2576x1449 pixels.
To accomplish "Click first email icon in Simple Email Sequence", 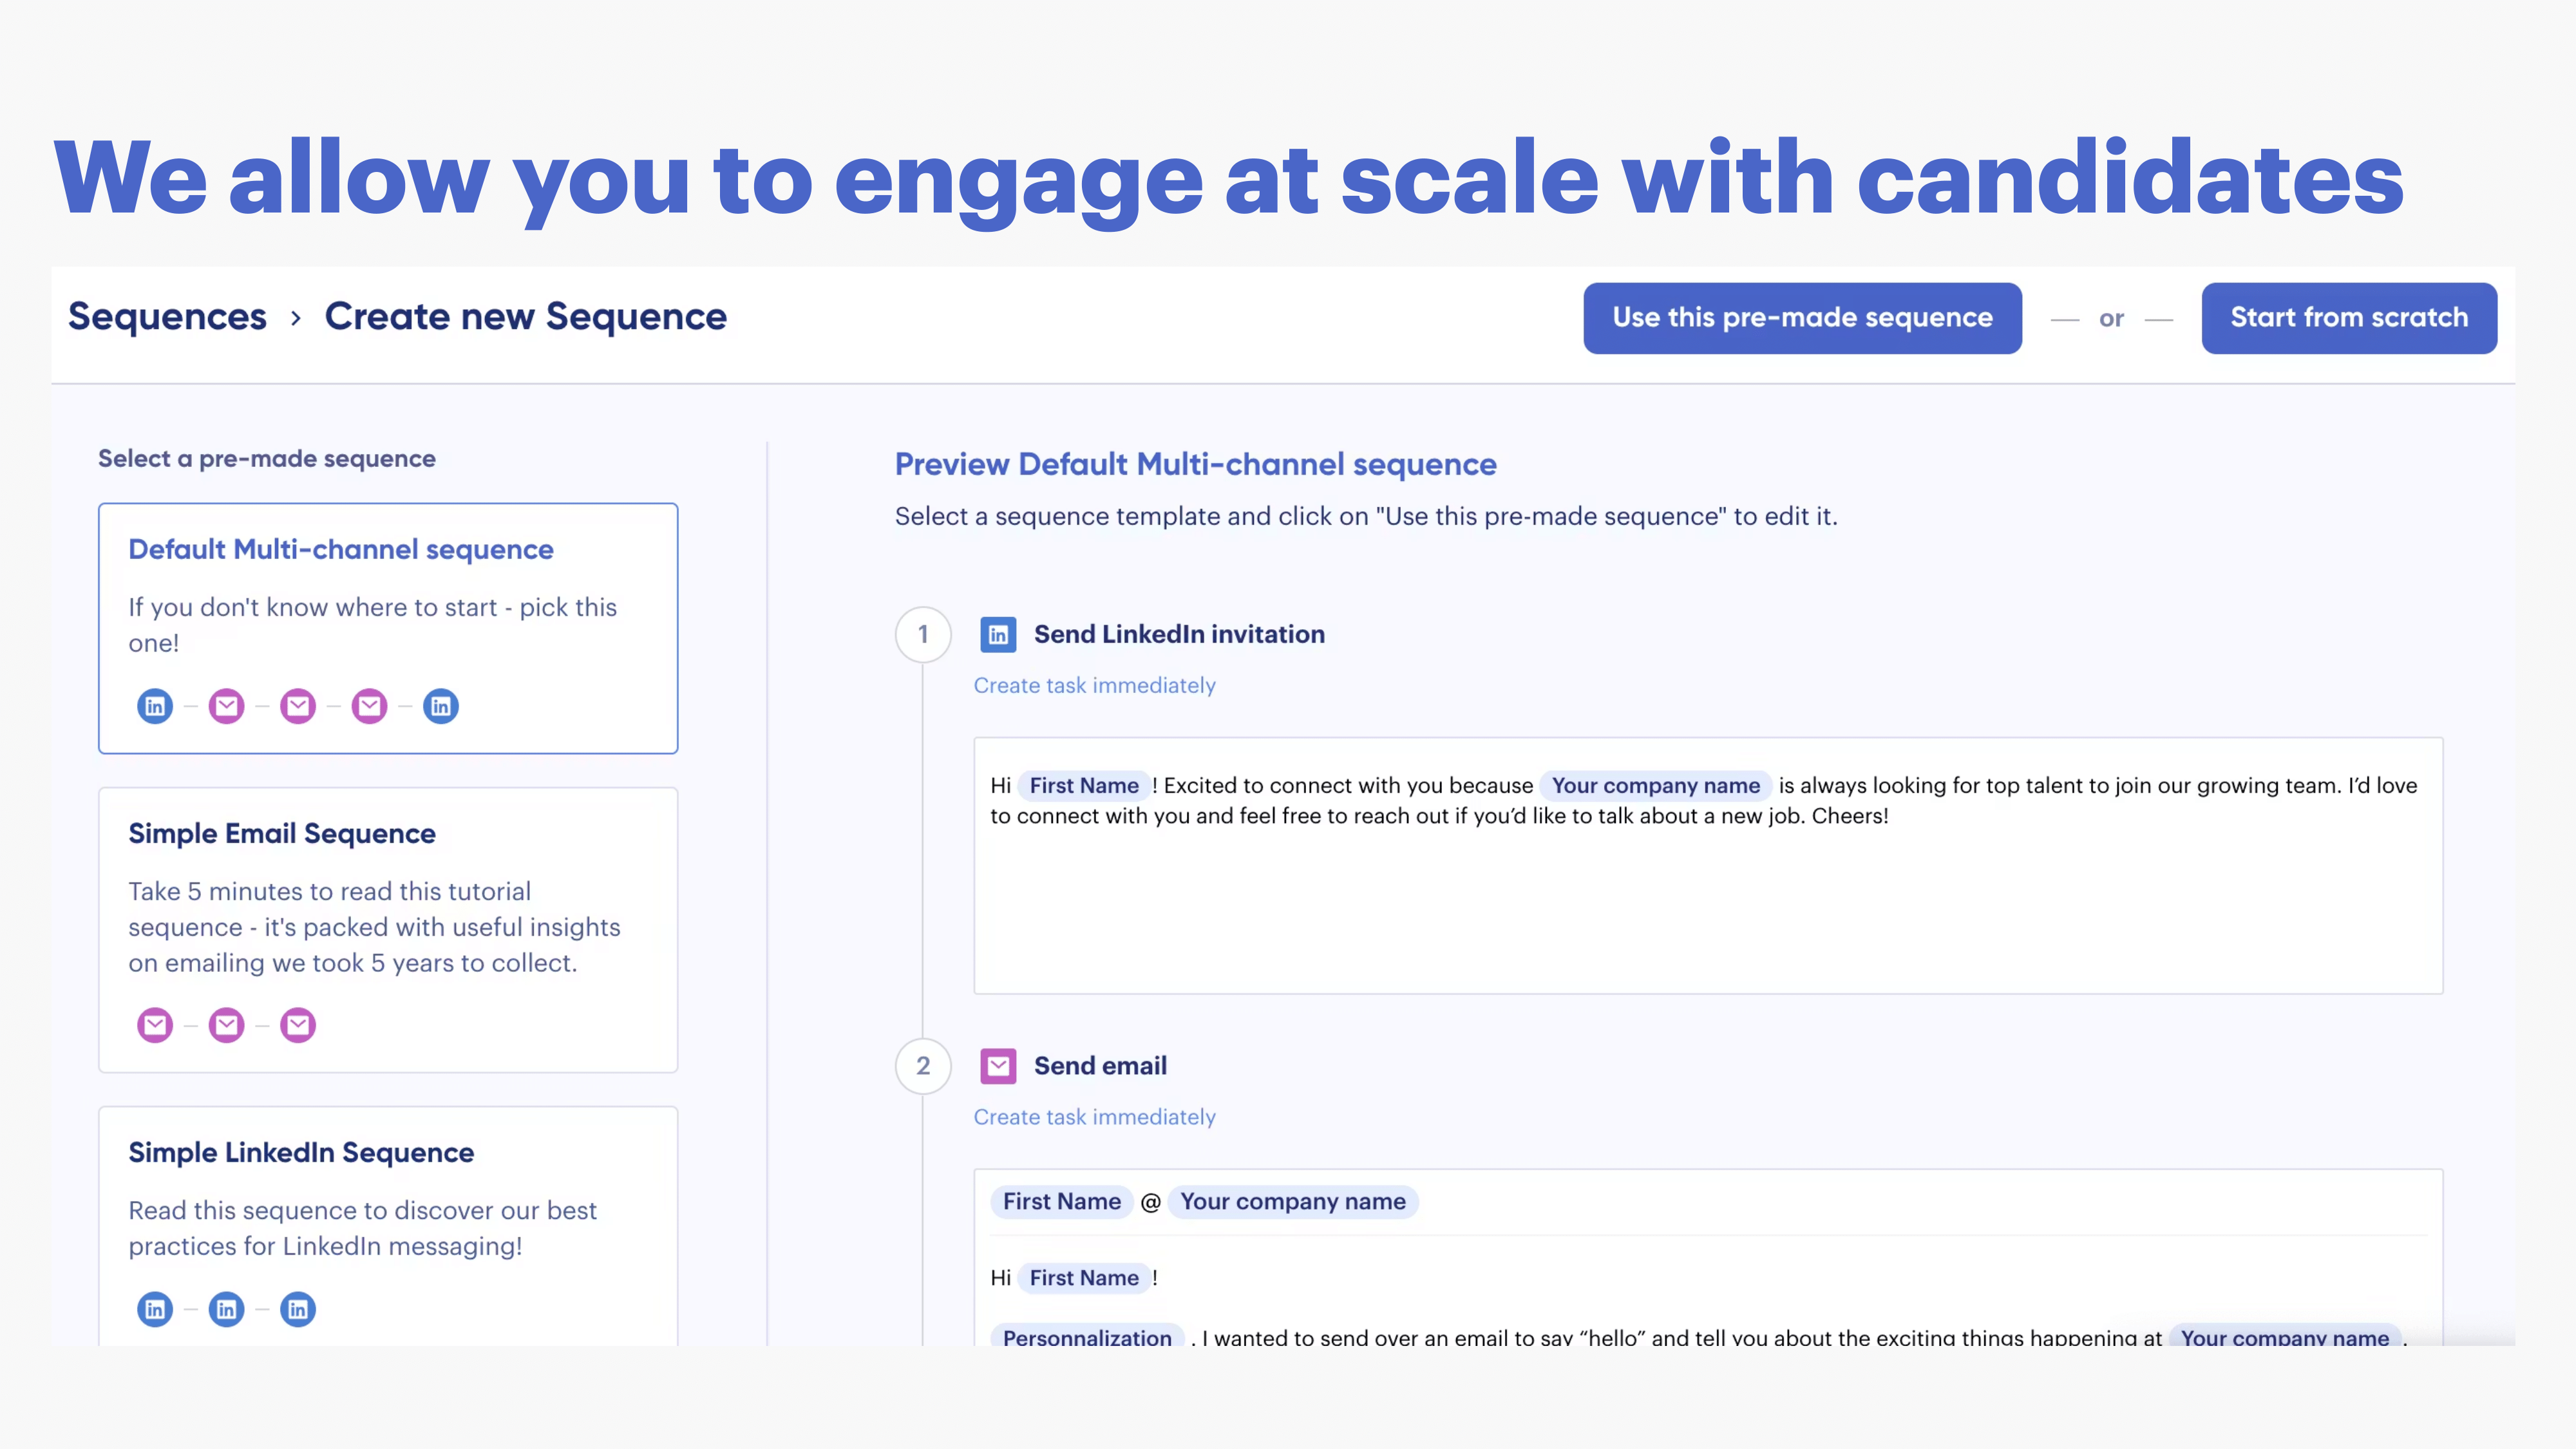I will coord(155,1025).
